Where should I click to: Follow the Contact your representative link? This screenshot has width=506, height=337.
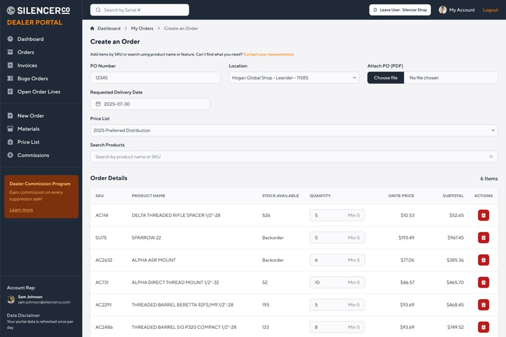pos(269,54)
